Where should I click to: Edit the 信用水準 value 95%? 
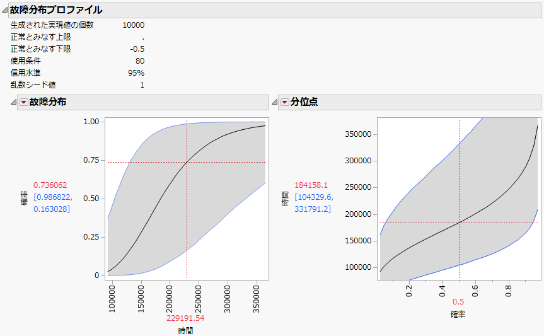pos(136,73)
